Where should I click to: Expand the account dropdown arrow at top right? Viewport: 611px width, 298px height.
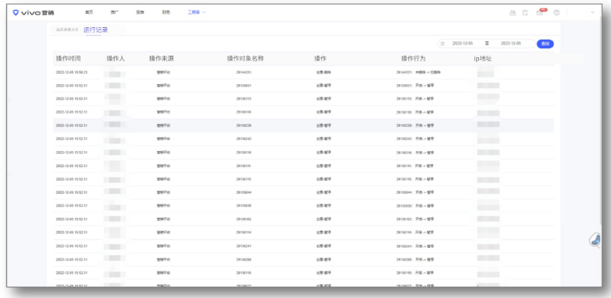pyautogui.click(x=594, y=13)
